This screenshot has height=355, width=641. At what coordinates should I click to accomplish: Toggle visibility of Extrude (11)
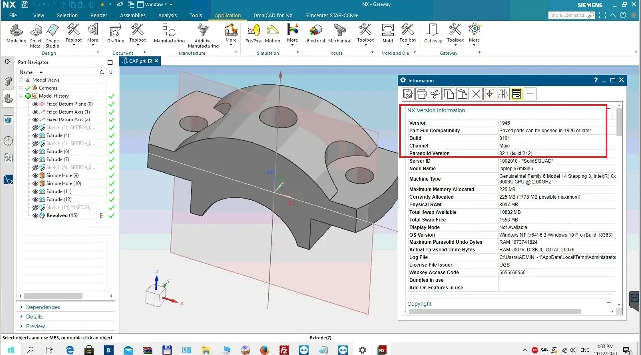pos(35,192)
